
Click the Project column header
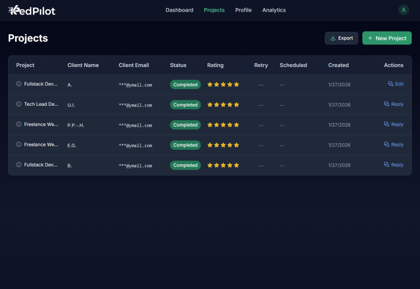(x=25, y=65)
